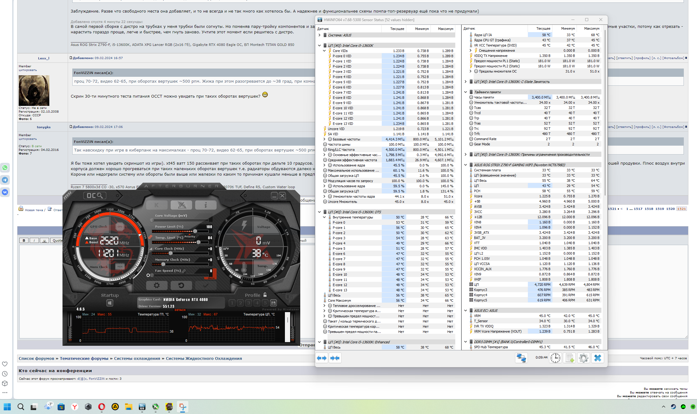Click HWiNFO expand columns arrows button
697x414 pixels.
tap(322, 358)
